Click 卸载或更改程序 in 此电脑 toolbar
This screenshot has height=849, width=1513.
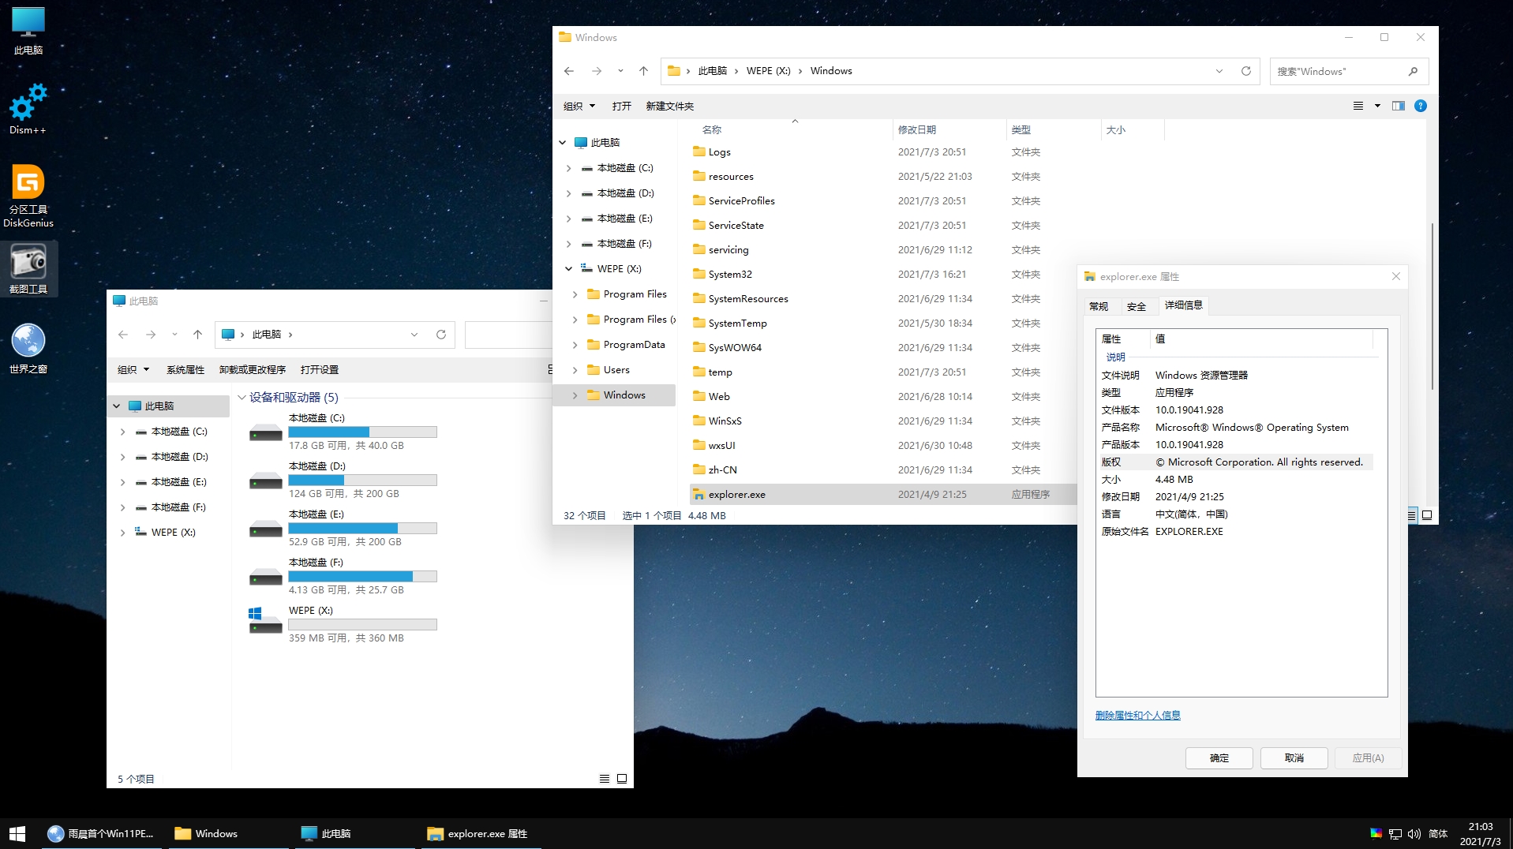click(253, 369)
